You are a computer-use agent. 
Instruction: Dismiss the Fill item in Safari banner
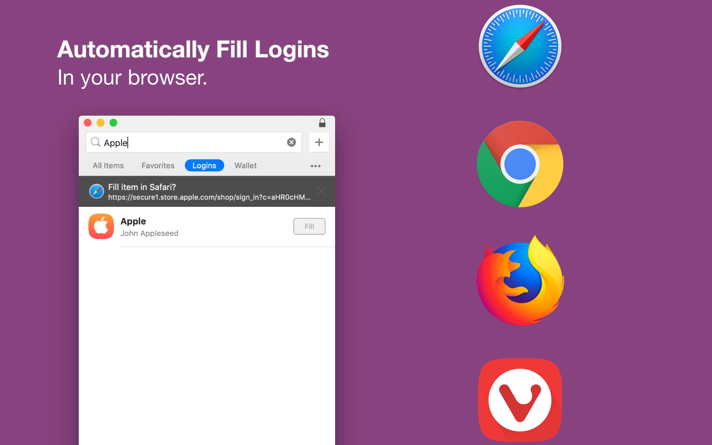pos(321,191)
